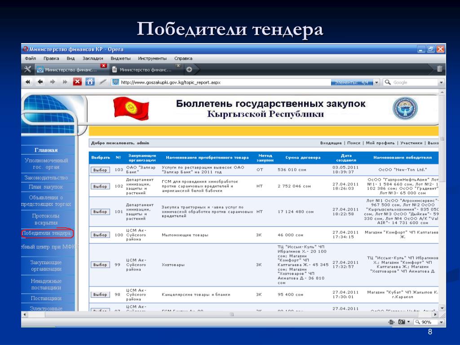Open the Инструменты menu

pyautogui.click(x=152, y=58)
